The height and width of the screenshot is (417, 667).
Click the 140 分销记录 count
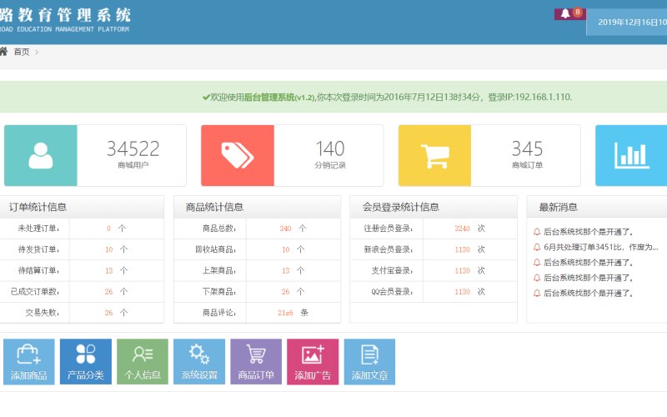[x=330, y=149]
